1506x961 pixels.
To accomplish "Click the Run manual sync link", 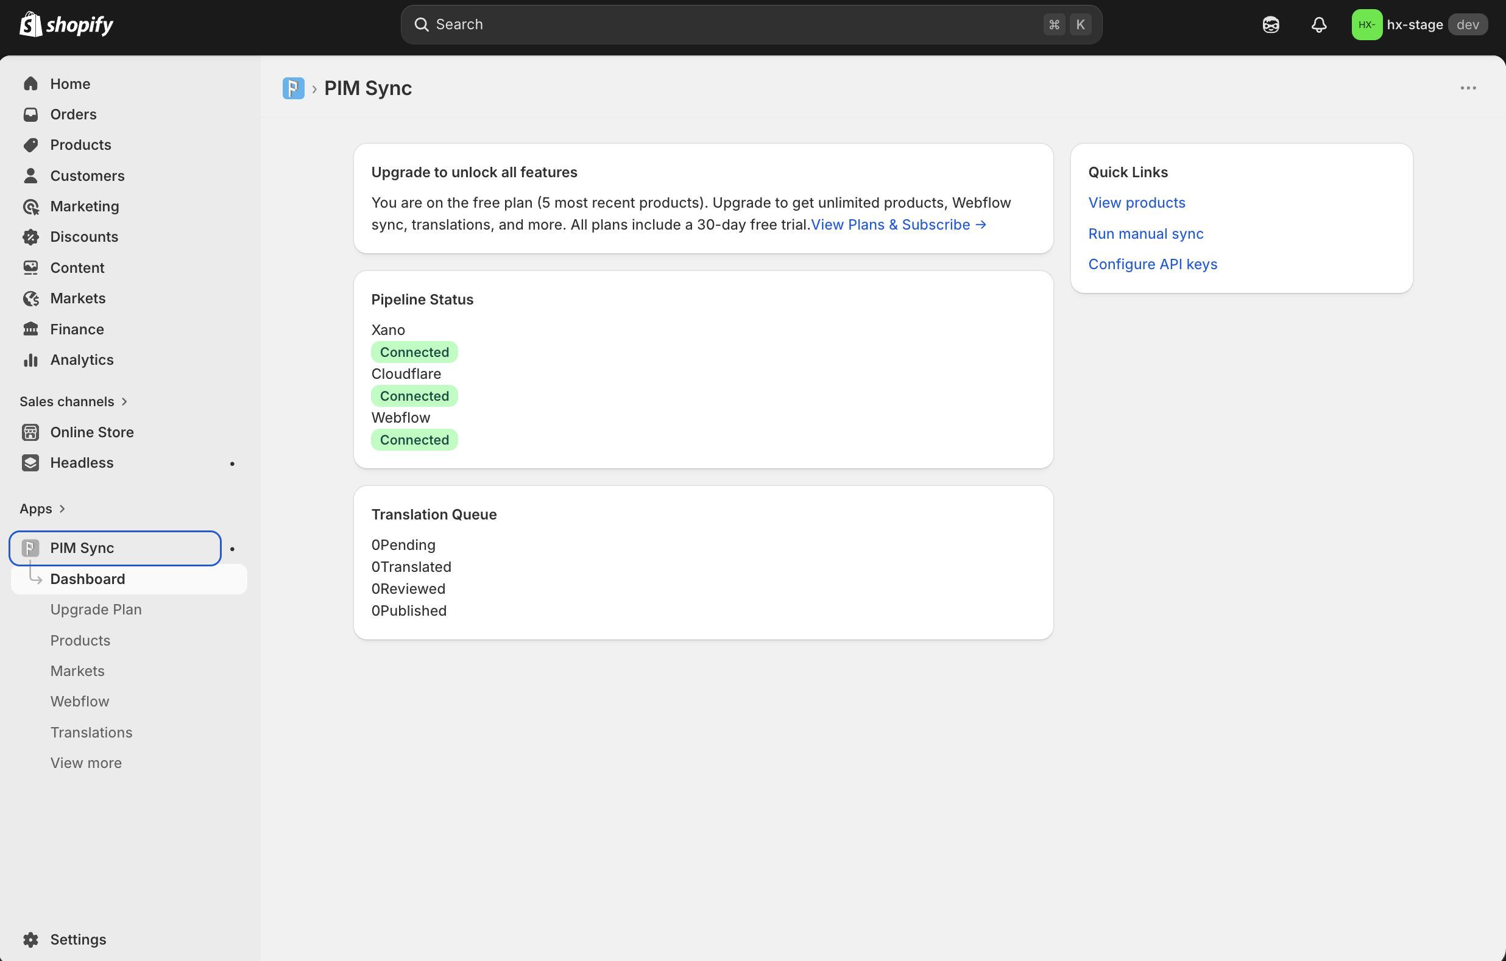I will click(1146, 234).
